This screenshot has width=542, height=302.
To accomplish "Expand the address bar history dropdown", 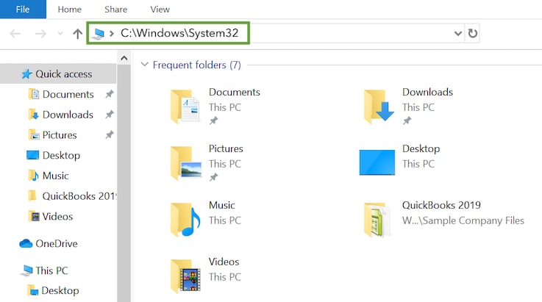I will (x=458, y=34).
